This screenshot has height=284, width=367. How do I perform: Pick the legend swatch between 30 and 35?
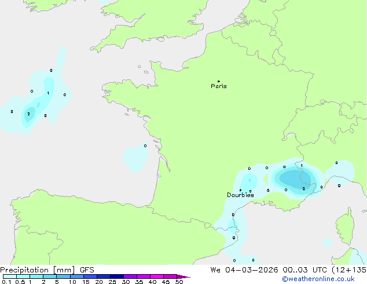pos(130,276)
